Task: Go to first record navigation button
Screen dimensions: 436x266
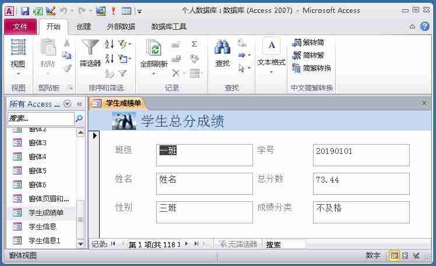Action: 113,244
